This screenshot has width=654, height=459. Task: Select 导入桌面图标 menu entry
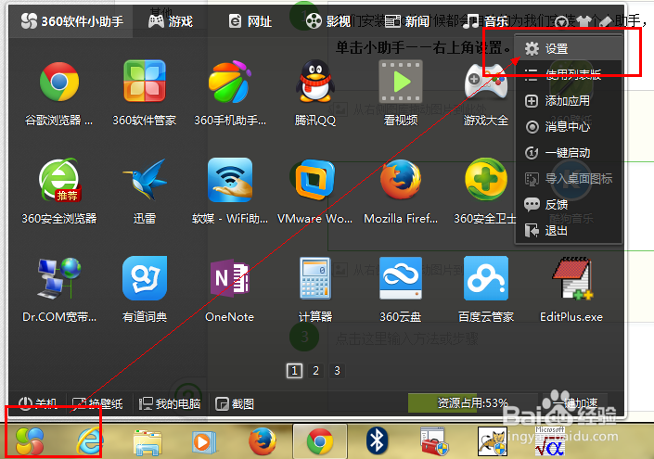tap(568, 179)
